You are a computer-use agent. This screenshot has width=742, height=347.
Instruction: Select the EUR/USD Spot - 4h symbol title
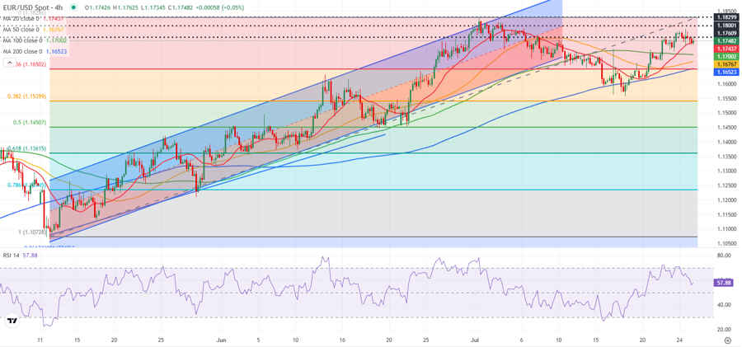click(x=32, y=7)
